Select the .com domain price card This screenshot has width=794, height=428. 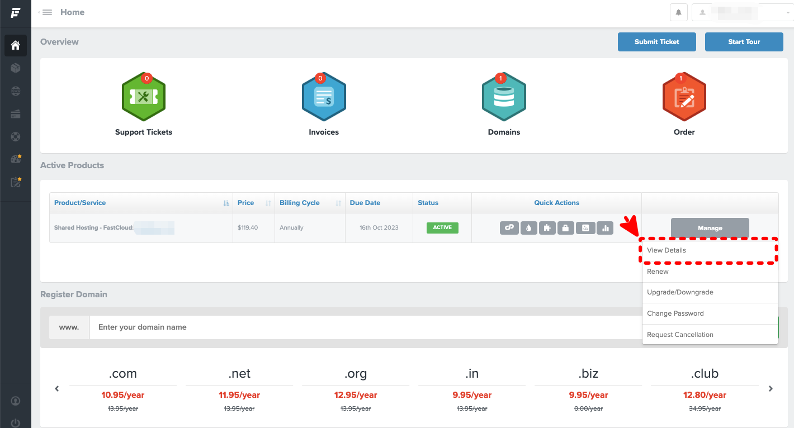(x=123, y=389)
